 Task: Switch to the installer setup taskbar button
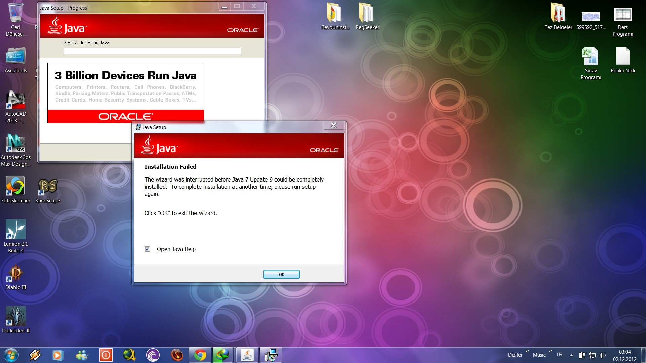(271, 355)
